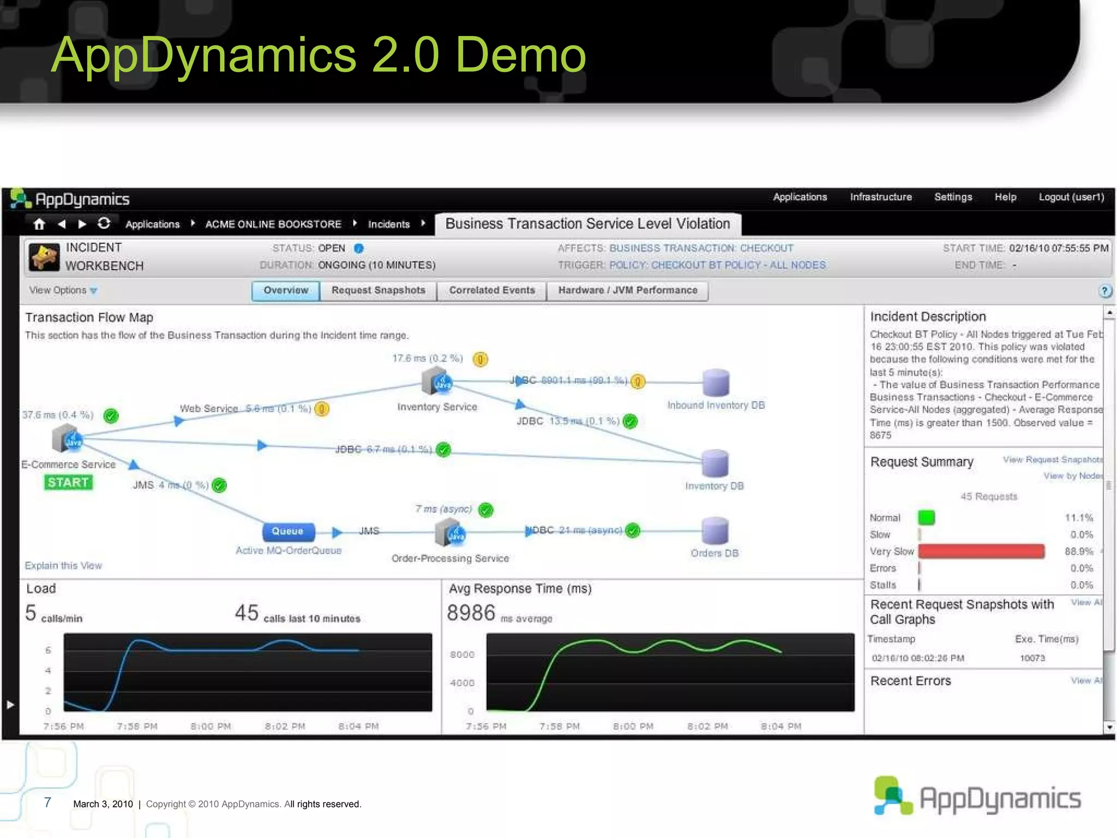Open the help question mark icon
The image size is (1117, 838).
[1105, 291]
